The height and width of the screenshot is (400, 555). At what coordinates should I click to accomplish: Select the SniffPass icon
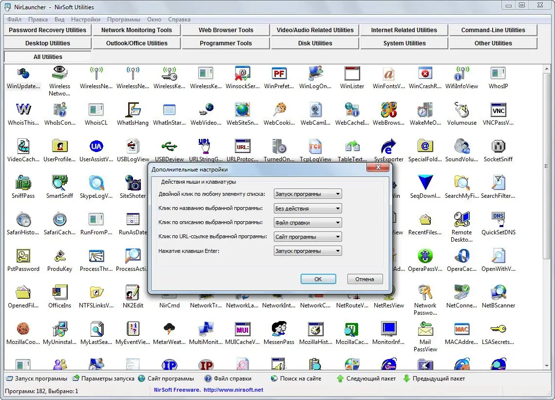pos(23,183)
